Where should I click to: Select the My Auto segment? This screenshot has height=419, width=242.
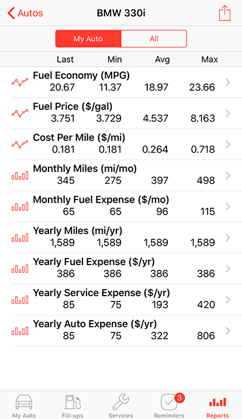pos(88,39)
